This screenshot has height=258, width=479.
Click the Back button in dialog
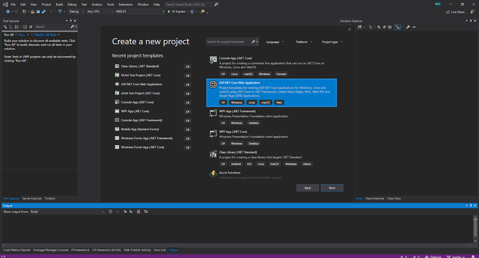click(x=307, y=188)
